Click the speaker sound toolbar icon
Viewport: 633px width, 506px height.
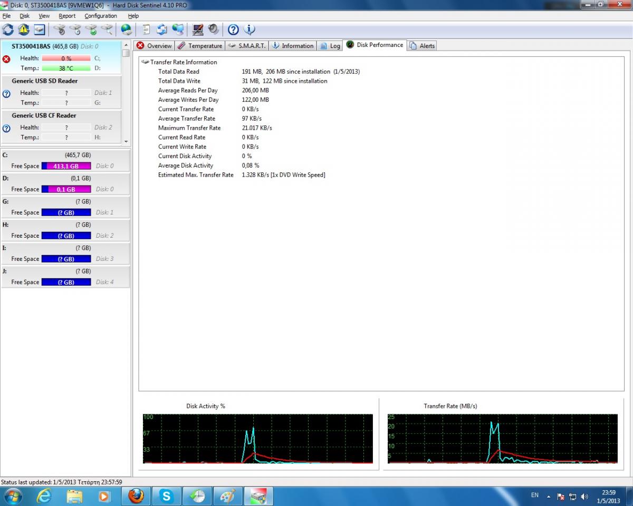[x=213, y=30]
